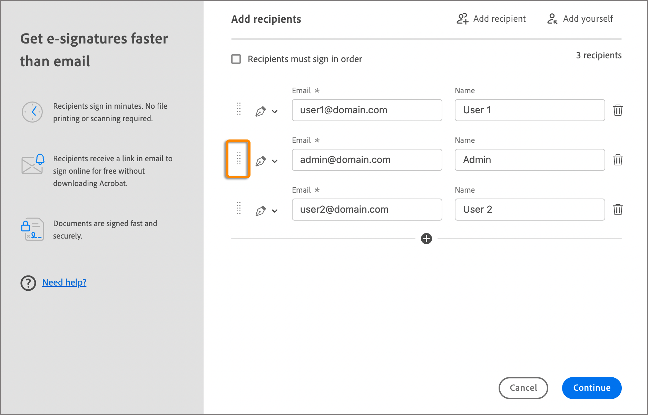Viewport: 648px width, 415px height.
Task: Click the admin@domain.com email field
Action: click(x=367, y=160)
